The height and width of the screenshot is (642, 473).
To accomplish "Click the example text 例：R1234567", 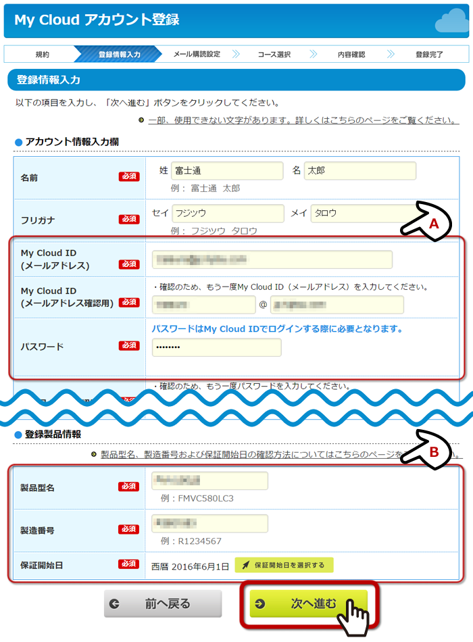I will tap(191, 541).
